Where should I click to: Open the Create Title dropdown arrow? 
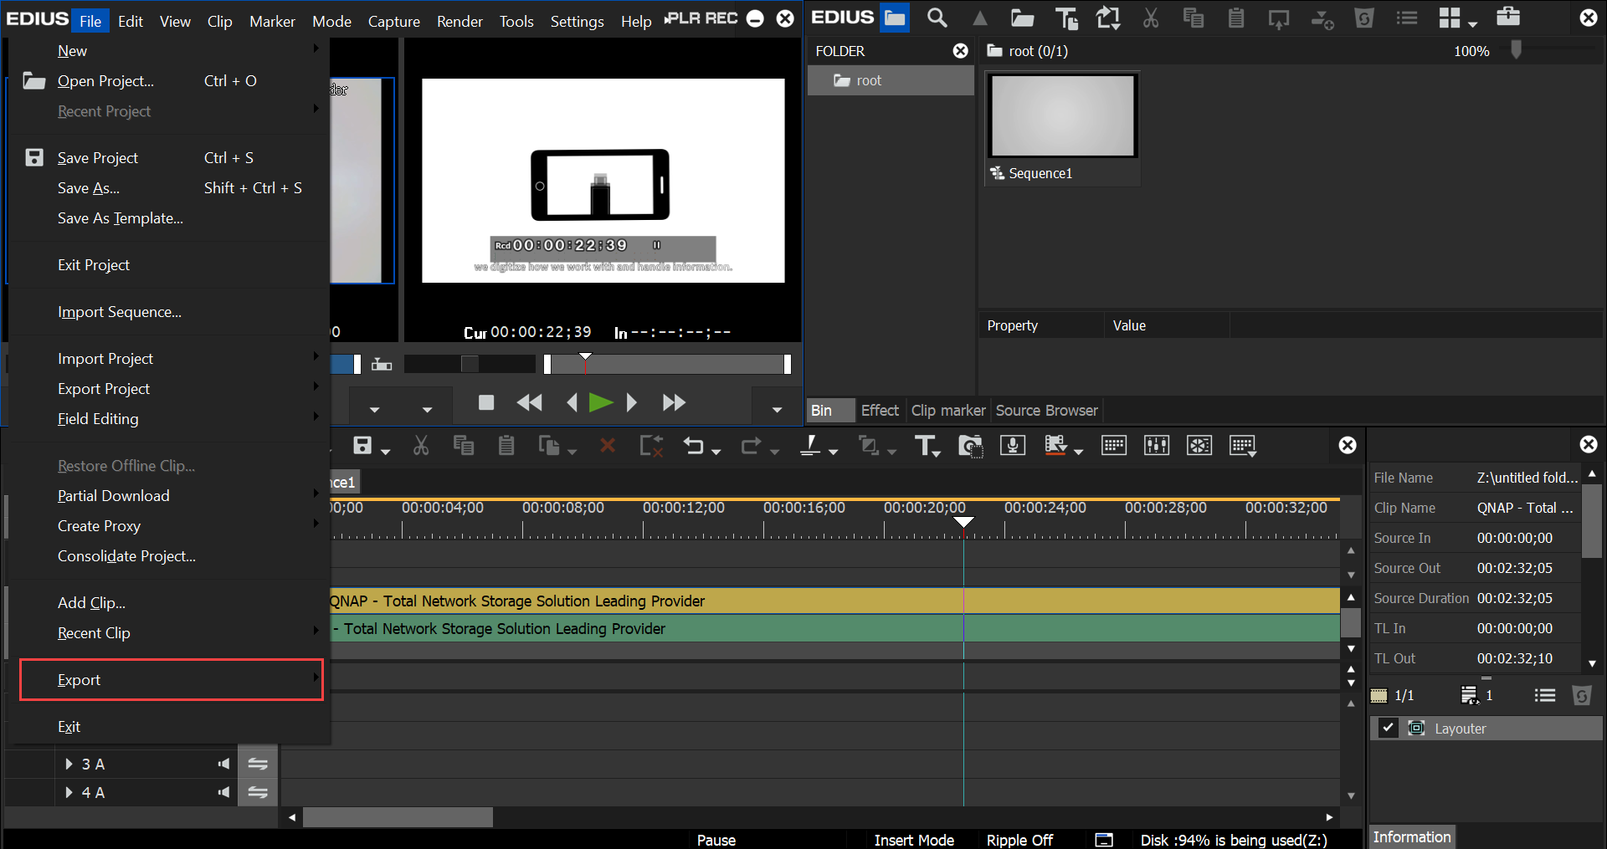point(937,453)
